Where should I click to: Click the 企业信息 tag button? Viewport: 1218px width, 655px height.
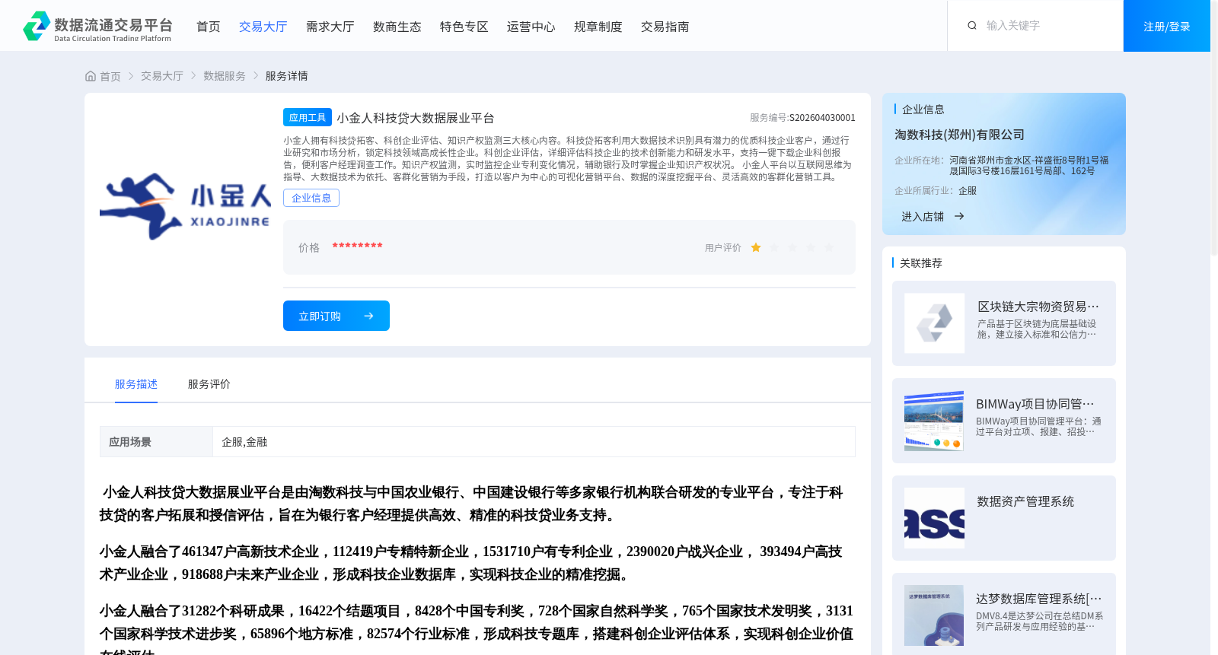(x=311, y=198)
